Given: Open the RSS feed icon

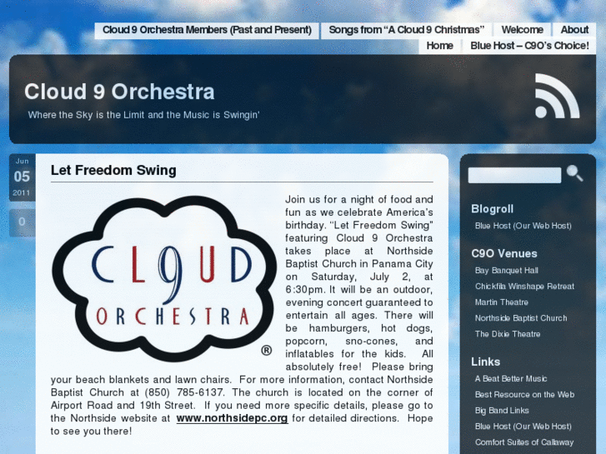Looking at the screenshot, I should pyautogui.click(x=557, y=96).
